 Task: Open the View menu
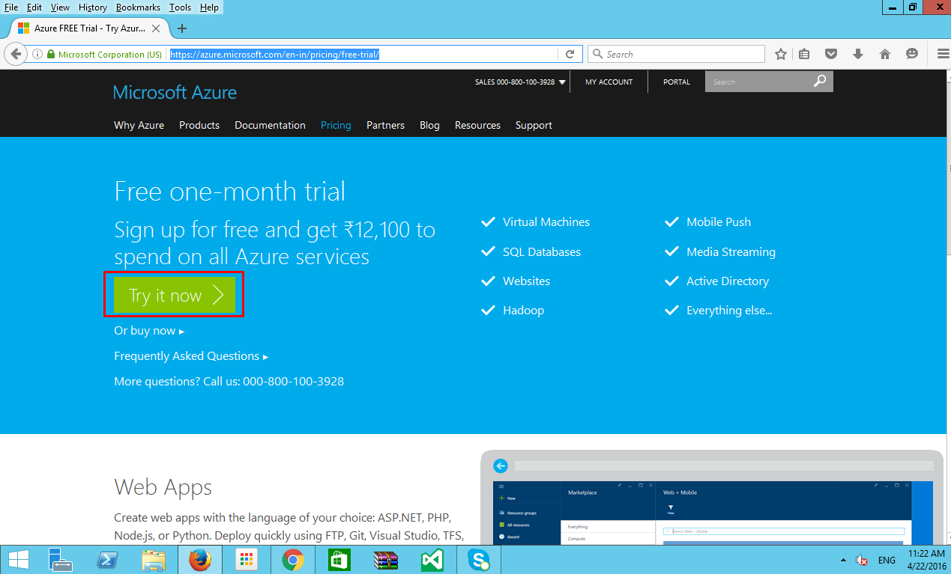pos(60,7)
